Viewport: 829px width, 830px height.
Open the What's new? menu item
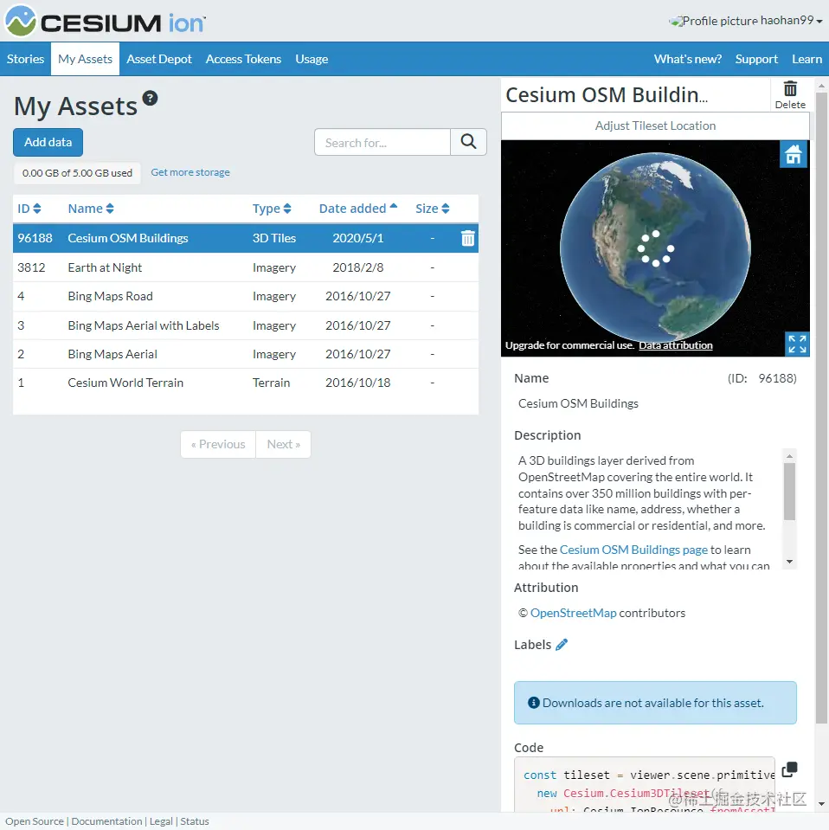[687, 59]
